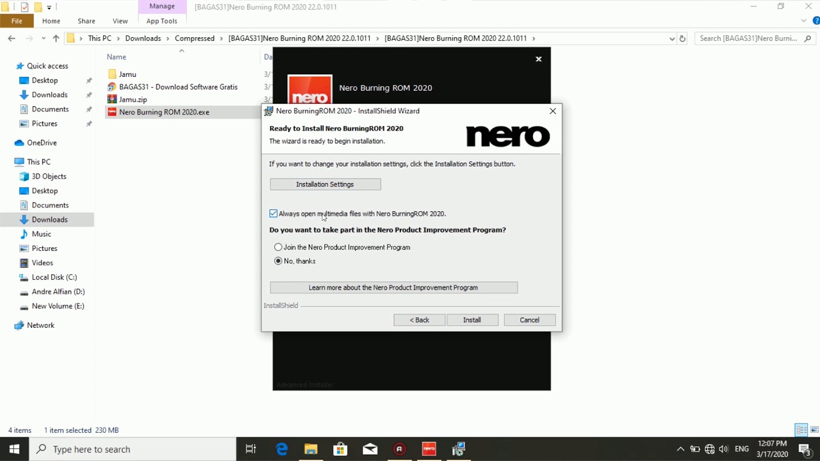Open volume control in system tray
Viewport: 820px width, 461px height.
point(724,449)
